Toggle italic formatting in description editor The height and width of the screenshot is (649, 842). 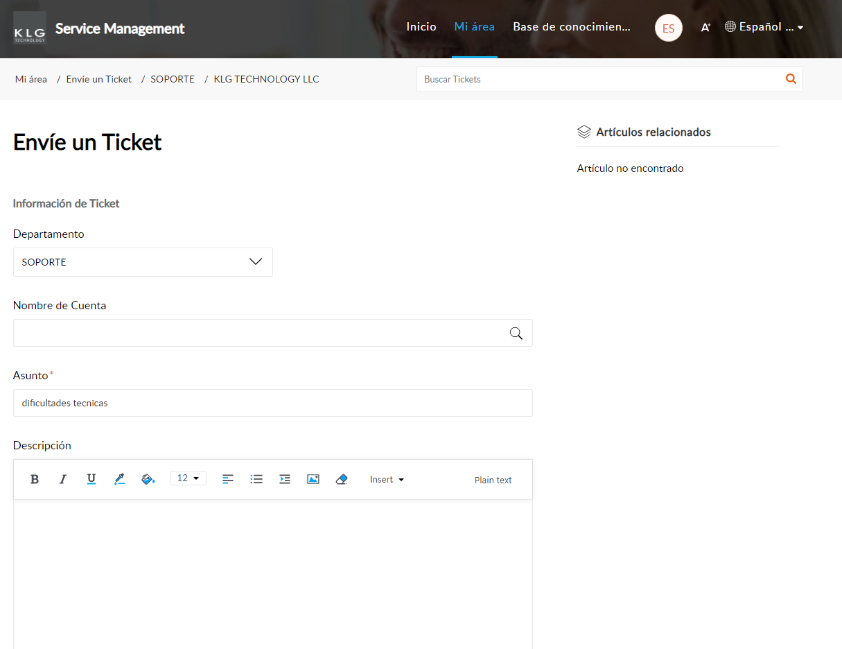(x=63, y=479)
